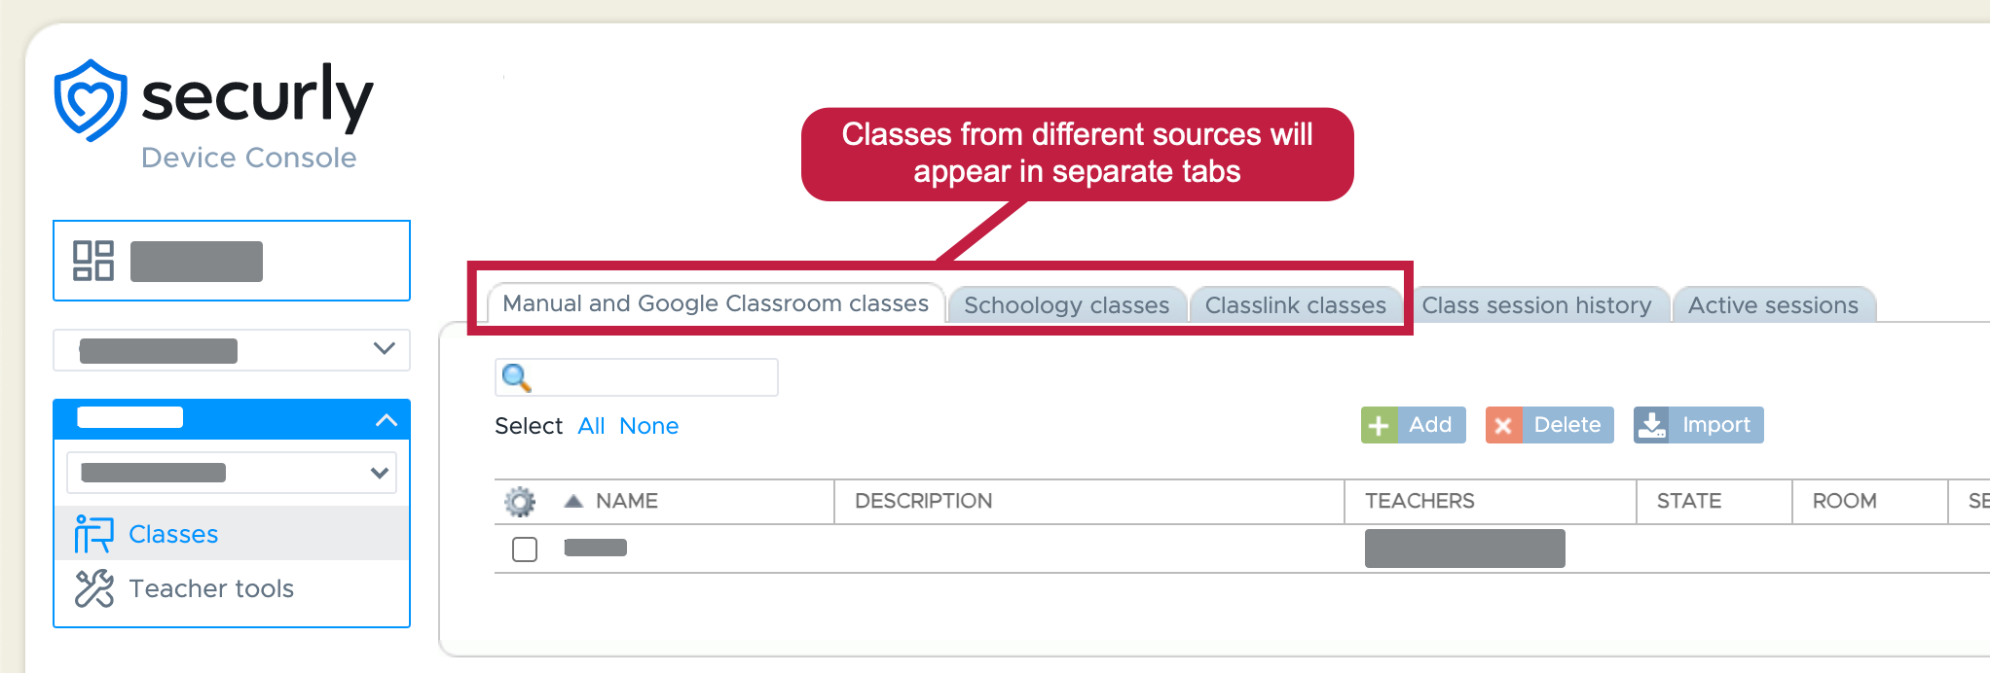Image resolution: width=1990 pixels, height=673 pixels.
Task: Open the Classlink classes tab
Action: (1295, 305)
